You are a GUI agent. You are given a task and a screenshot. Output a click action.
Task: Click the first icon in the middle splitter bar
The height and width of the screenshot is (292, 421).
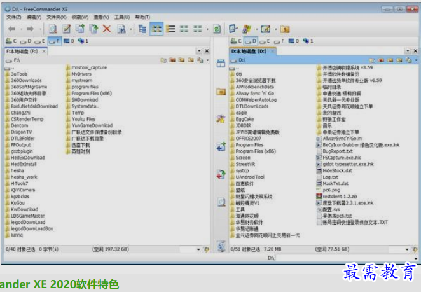[x=221, y=64]
